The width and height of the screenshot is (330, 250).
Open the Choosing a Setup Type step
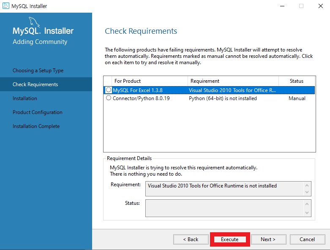[38, 71]
